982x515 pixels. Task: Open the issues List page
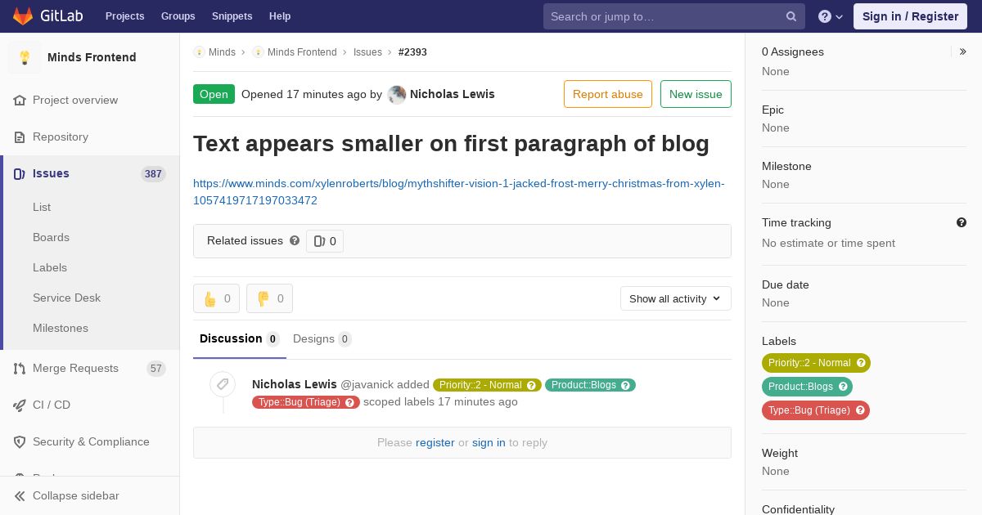(x=42, y=208)
